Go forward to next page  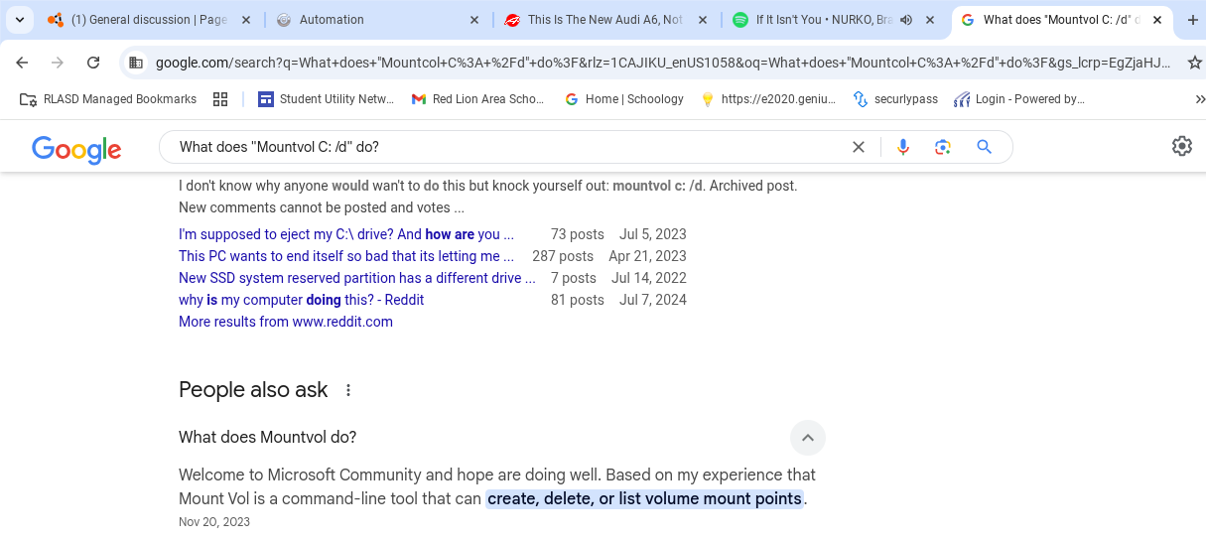58,63
